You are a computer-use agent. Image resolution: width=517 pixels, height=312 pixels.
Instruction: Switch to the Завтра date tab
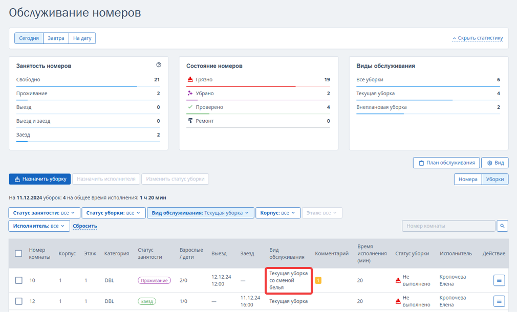click(56, 38)
